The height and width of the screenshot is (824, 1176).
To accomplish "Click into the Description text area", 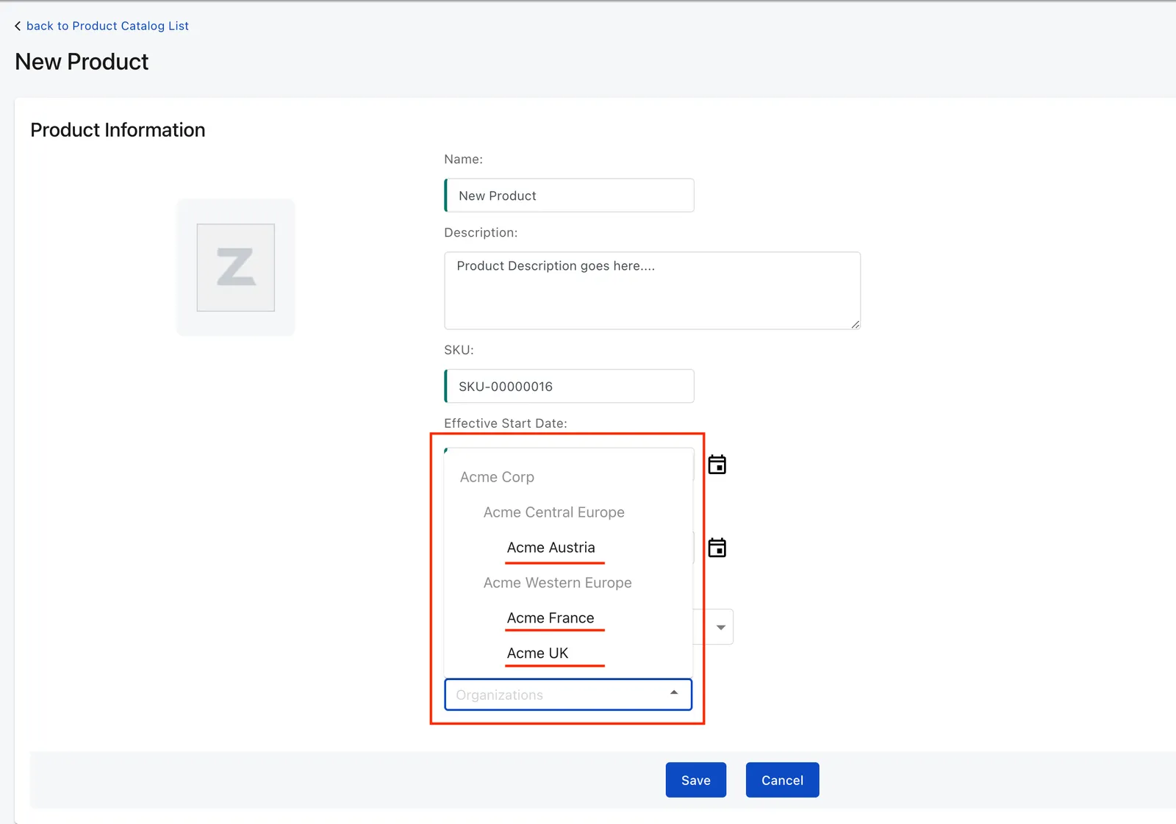I will [652, 290].
